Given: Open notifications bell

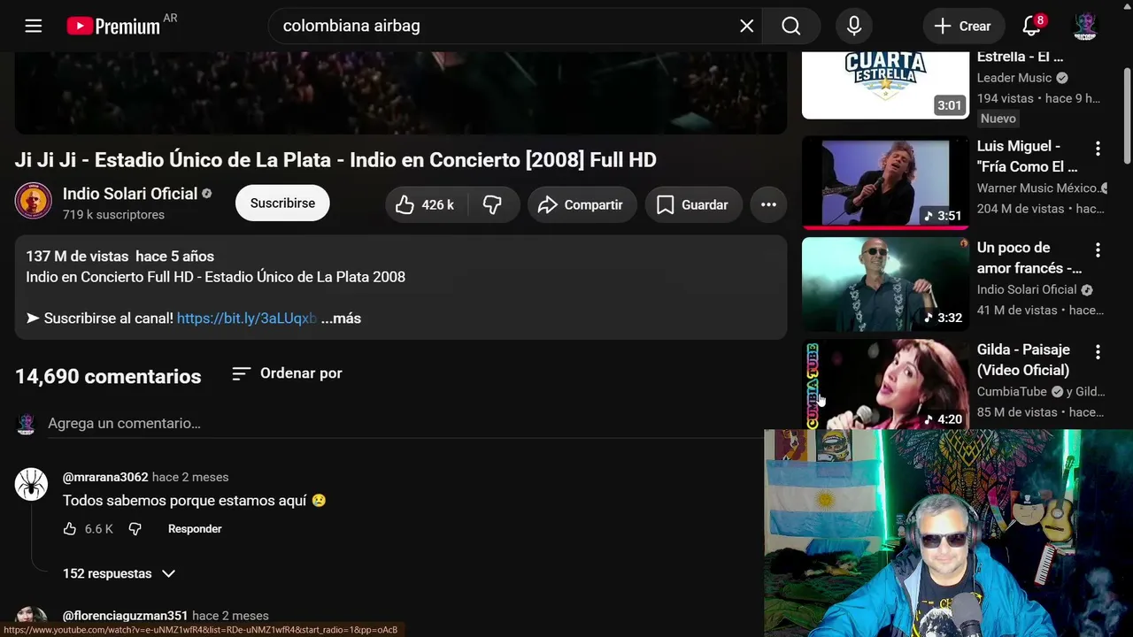Looking at the screenshot, I should coord(1032,26).
